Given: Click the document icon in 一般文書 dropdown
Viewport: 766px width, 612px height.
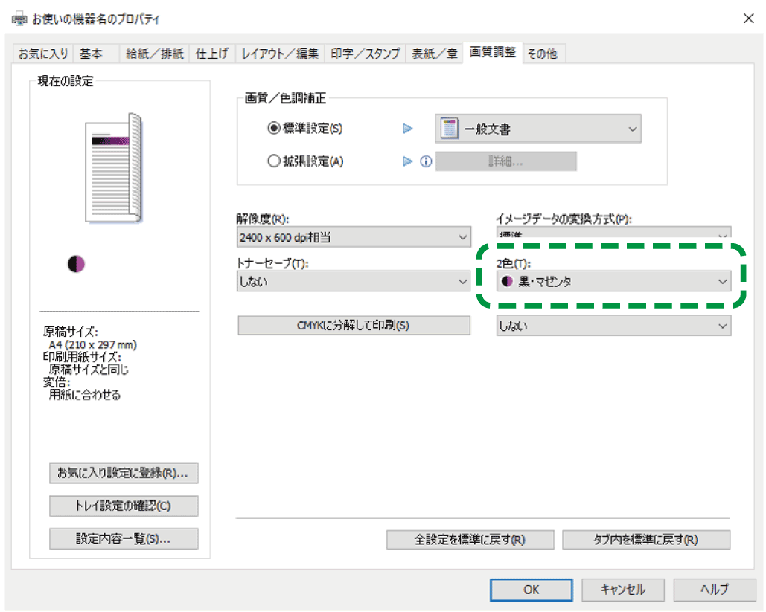Looking at the screenshot, I should [x=449, y=129].
